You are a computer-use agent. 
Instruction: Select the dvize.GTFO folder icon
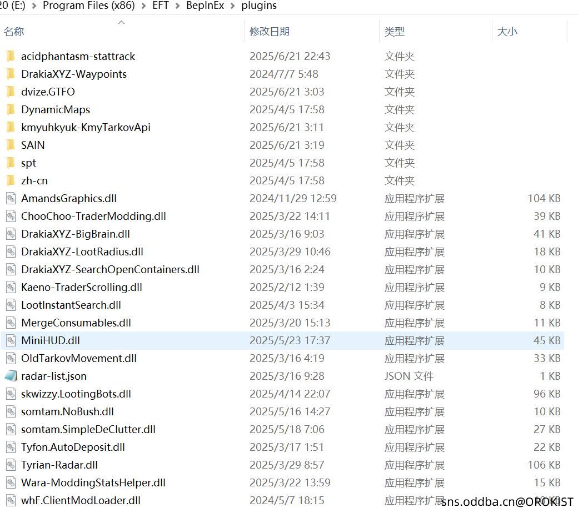(x=11, y=92)
